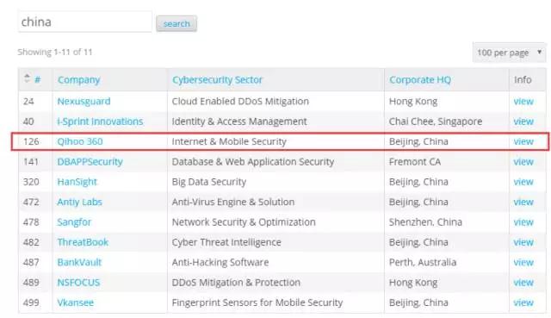Open the Qihoo 360 company link
The height and width of the screenshot is (318, 551).
pos(80,141)
